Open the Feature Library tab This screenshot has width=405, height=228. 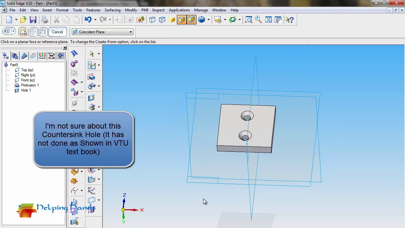point(15,56)
